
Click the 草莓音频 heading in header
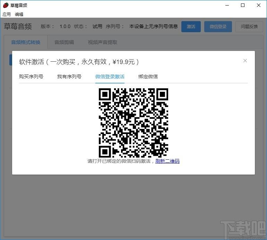coord(18,26)
